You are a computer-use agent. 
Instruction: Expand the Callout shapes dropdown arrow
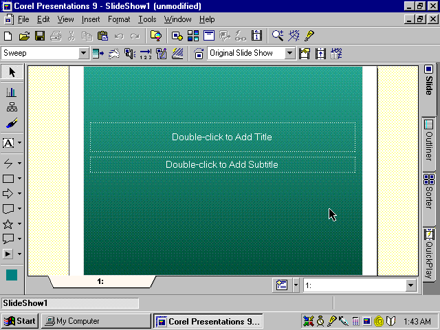(x=19, y=239)
